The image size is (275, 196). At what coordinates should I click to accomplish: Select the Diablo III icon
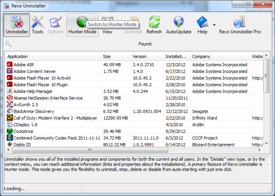pyautogui.click(x=9, y=144)
